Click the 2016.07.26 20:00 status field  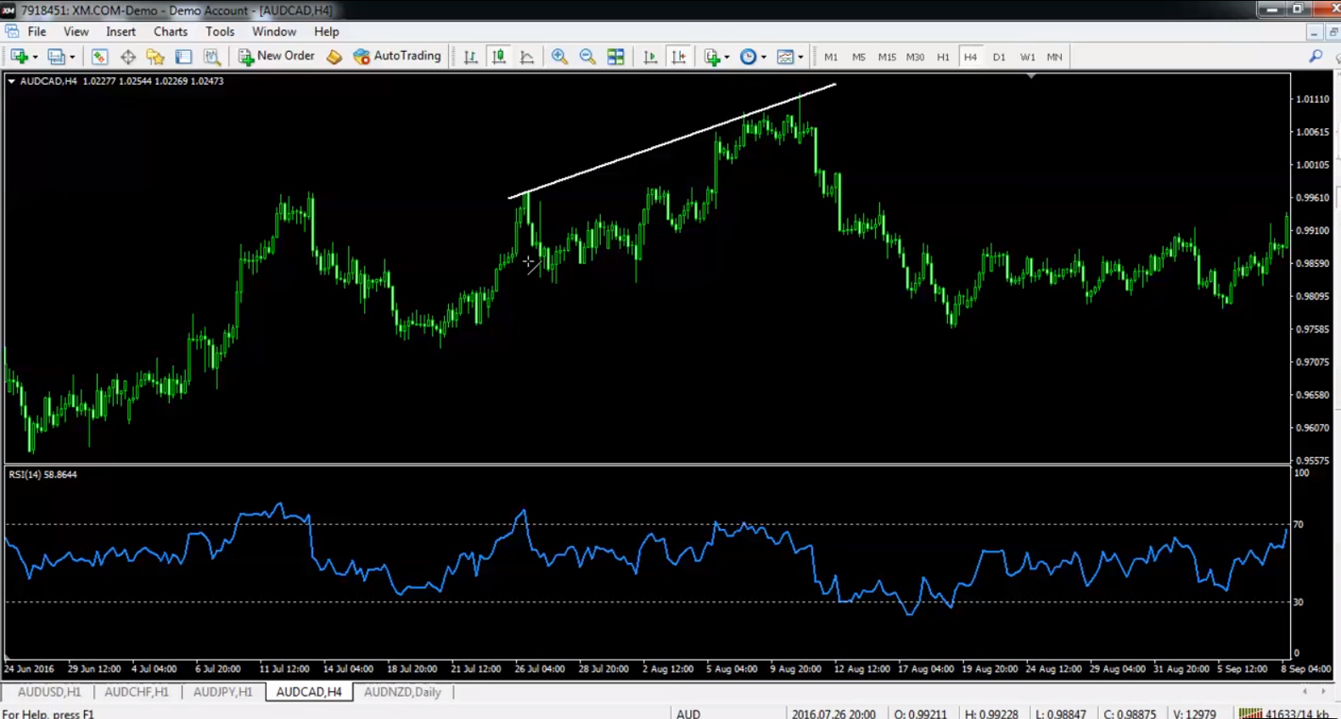[834, 714]
